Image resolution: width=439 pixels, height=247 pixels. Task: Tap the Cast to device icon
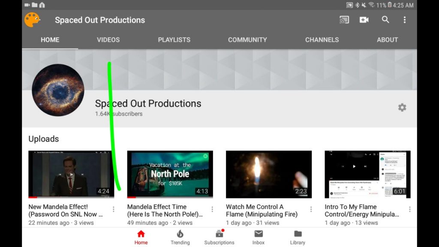click(344, 20)
